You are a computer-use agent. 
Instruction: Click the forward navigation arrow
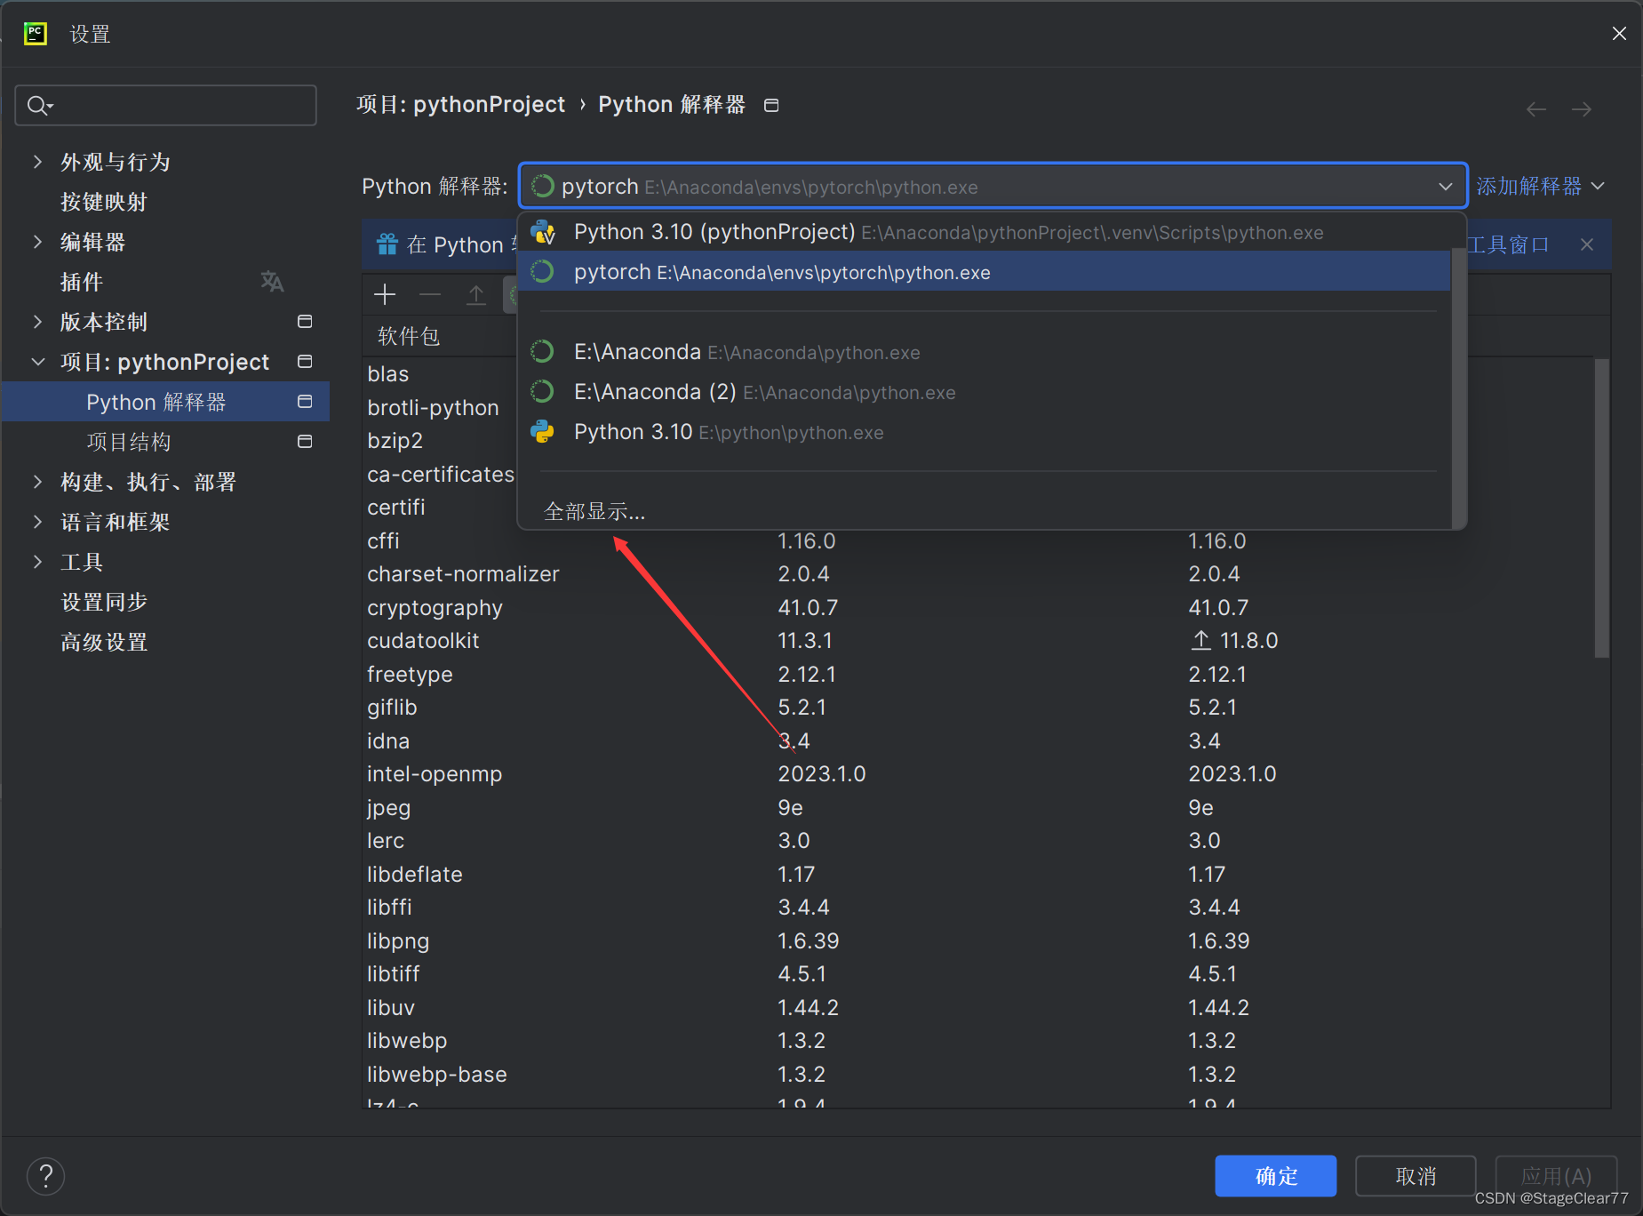coord(1581,109)
